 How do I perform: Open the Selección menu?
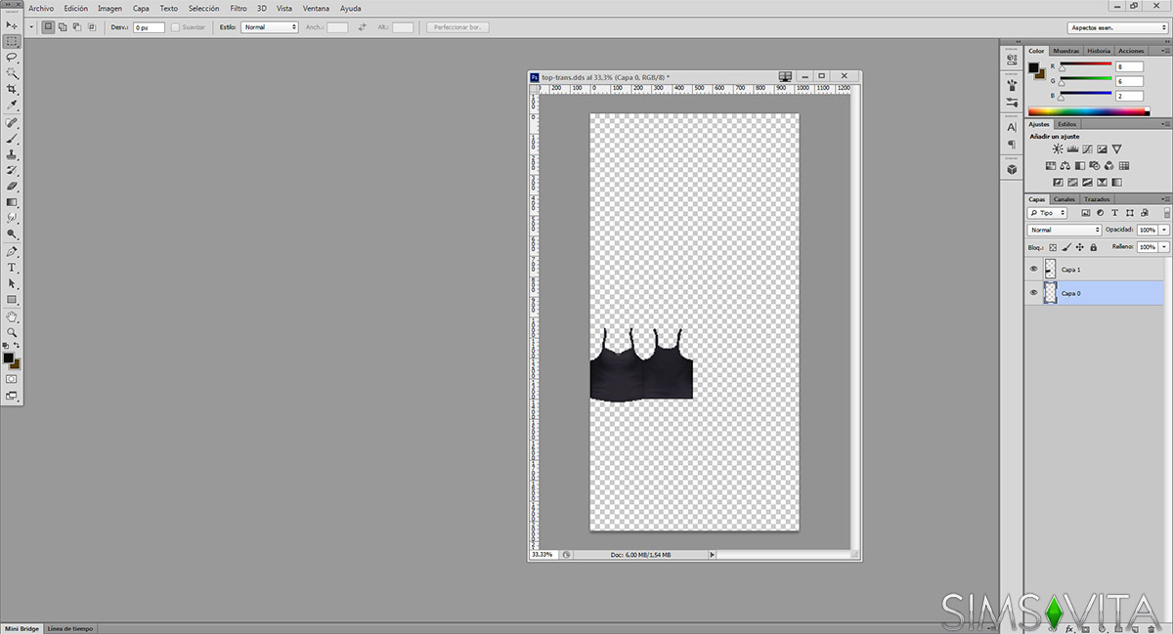click(204, 8)
